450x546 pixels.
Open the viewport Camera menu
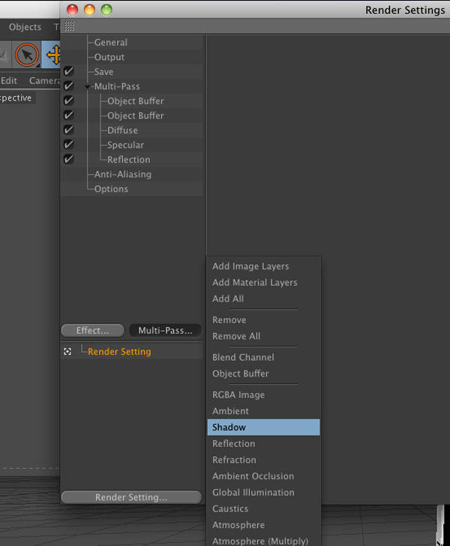point(44,81)
